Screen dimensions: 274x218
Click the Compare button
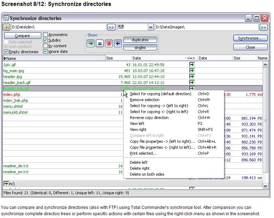point(22,36)
